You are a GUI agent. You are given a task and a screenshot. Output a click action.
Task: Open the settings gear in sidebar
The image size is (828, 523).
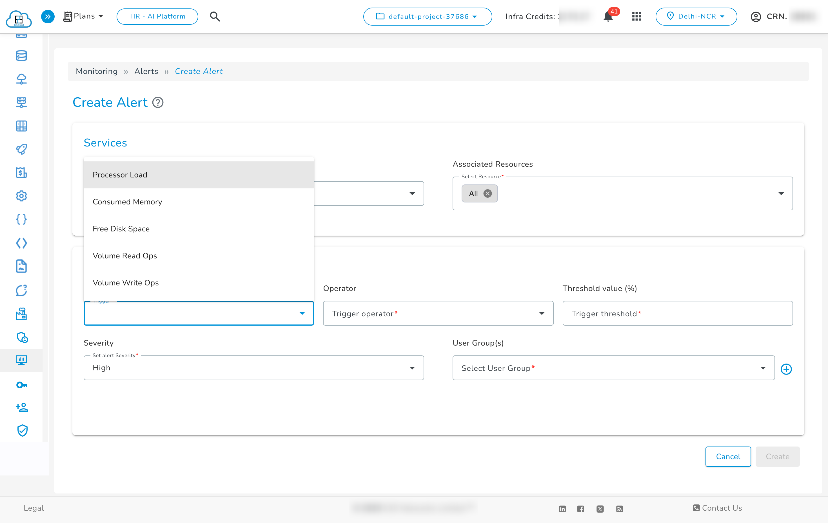click(x=21, y=196)
